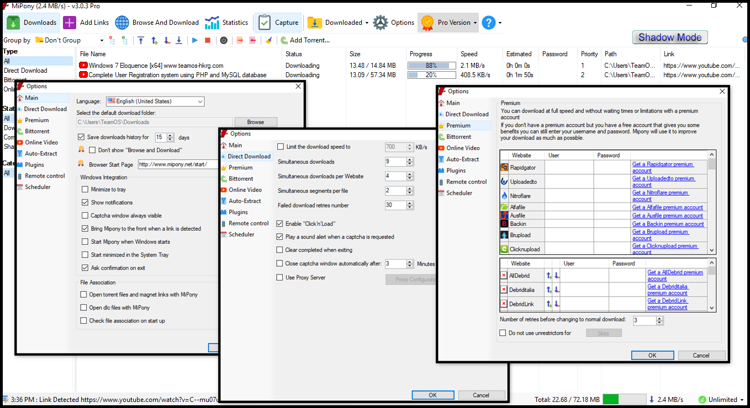Click the Shadow Mode button

670,37
